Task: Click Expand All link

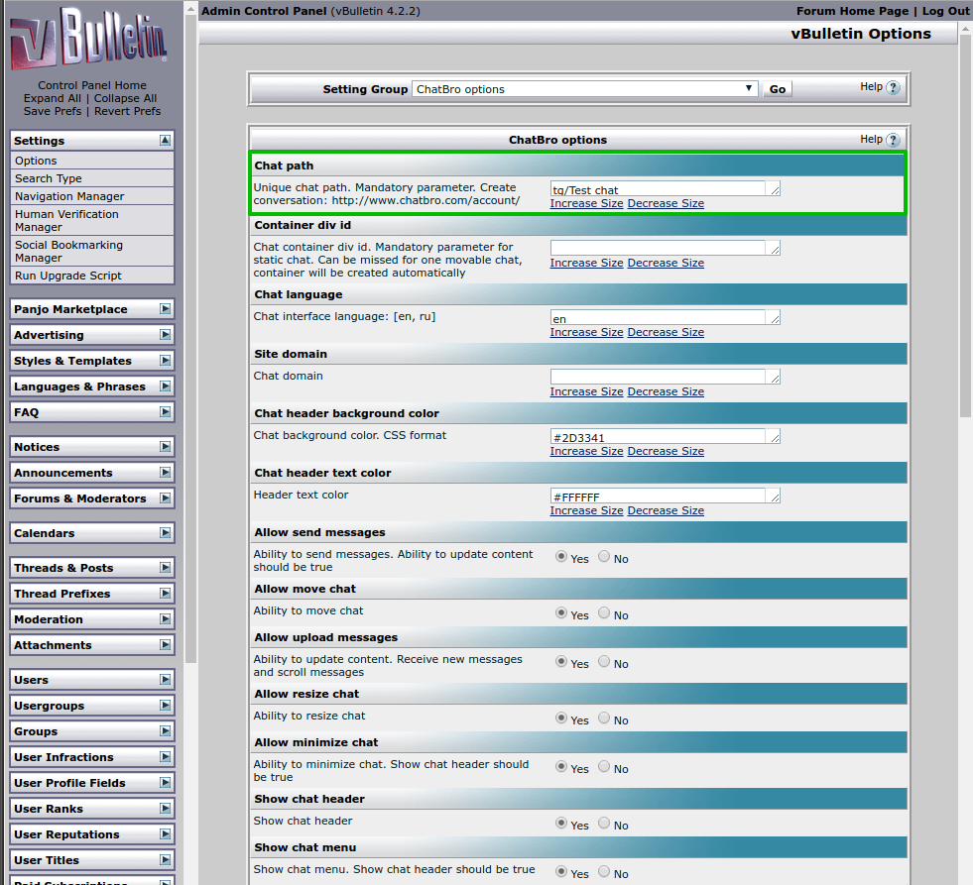Action: (53, 99)
